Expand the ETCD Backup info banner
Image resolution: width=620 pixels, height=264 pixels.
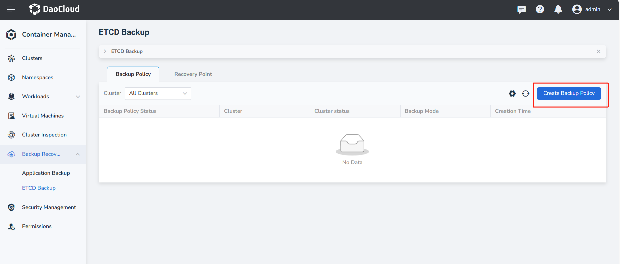click(105, 51)
